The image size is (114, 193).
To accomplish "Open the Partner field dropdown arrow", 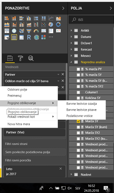I will 58,75.
